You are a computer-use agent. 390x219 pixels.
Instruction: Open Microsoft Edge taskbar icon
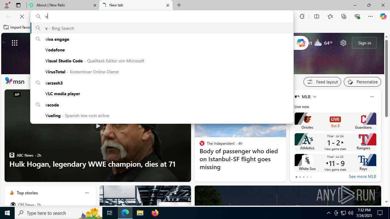click(125, 213)
